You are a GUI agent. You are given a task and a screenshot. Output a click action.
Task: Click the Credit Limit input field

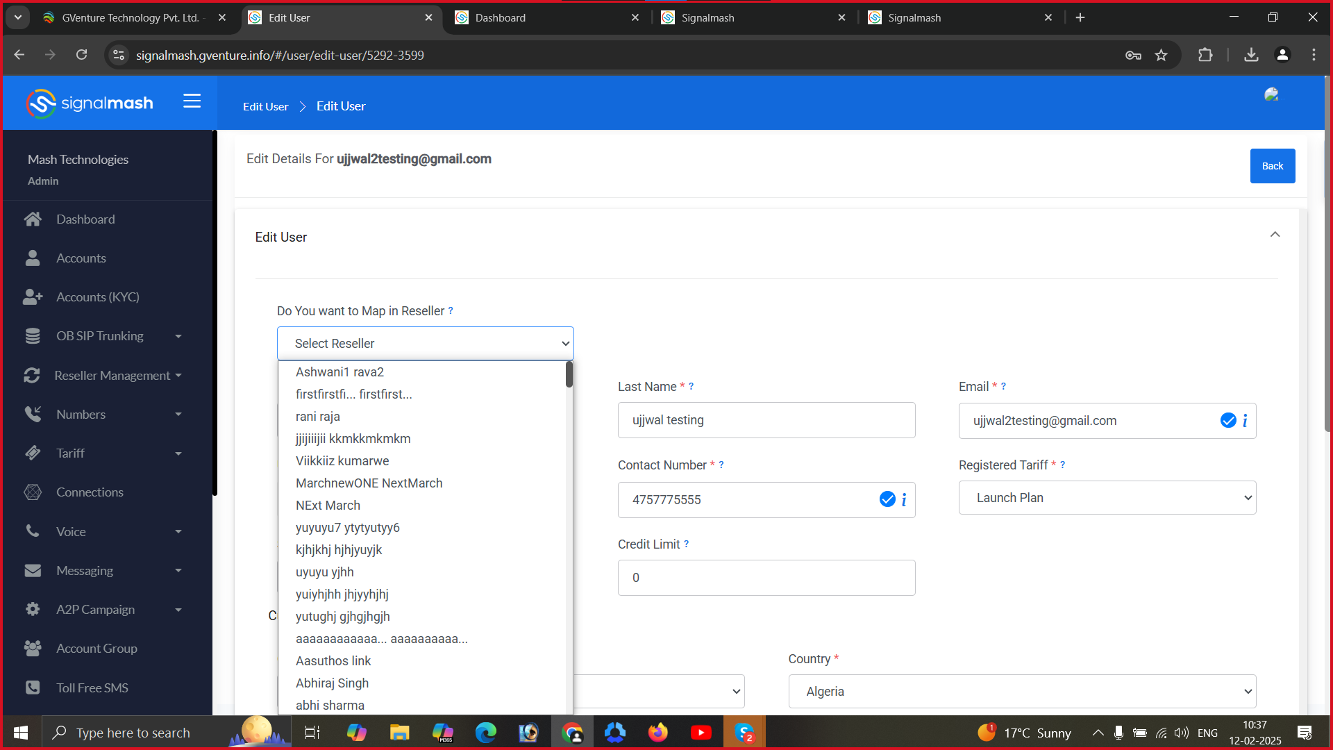pos(766,578)
